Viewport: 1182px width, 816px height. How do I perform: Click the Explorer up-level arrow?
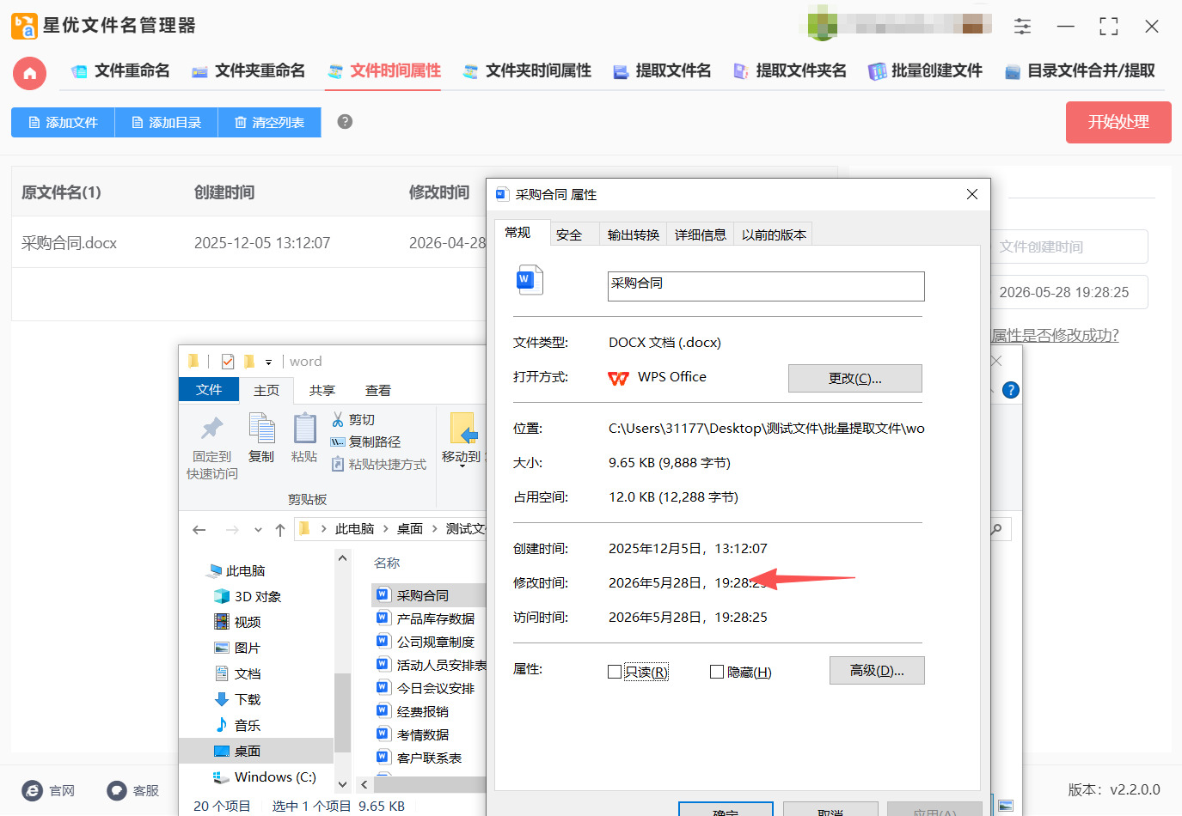tap(279, 530)
